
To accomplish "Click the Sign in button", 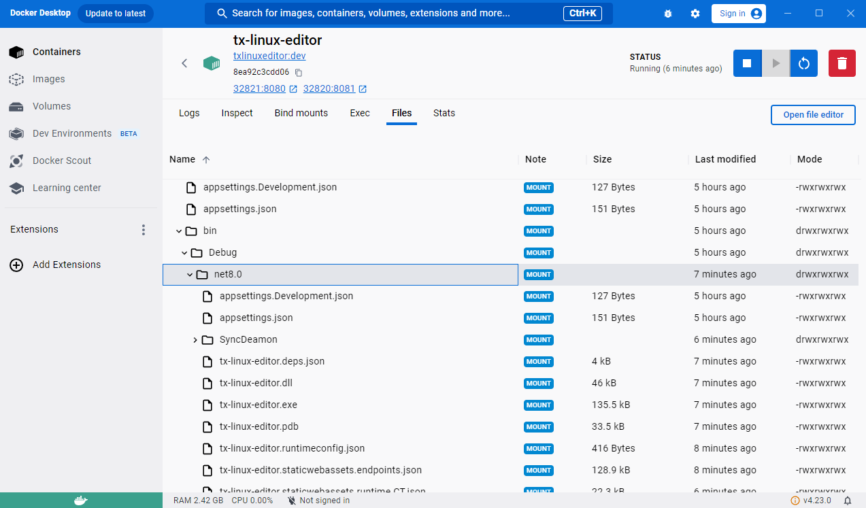I will (739, 14).
